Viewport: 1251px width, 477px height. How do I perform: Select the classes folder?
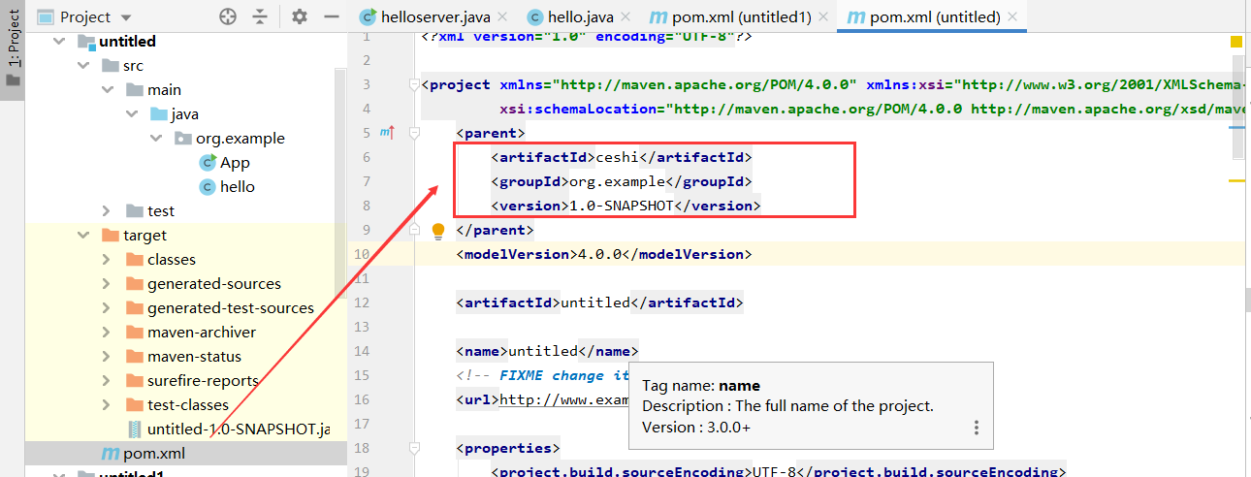[x=172, y=260]
